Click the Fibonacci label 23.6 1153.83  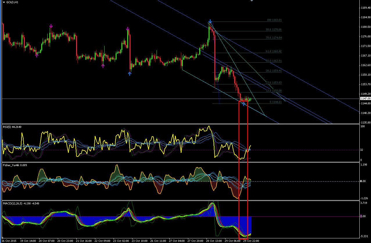tap(274, 83)
